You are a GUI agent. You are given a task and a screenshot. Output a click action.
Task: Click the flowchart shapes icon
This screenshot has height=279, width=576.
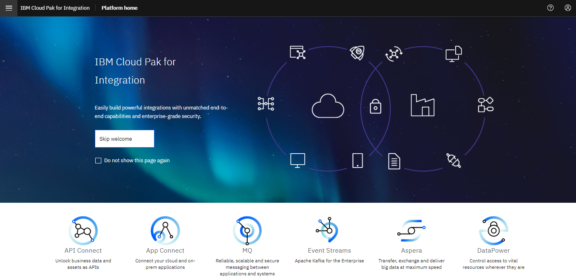point(486,105)
